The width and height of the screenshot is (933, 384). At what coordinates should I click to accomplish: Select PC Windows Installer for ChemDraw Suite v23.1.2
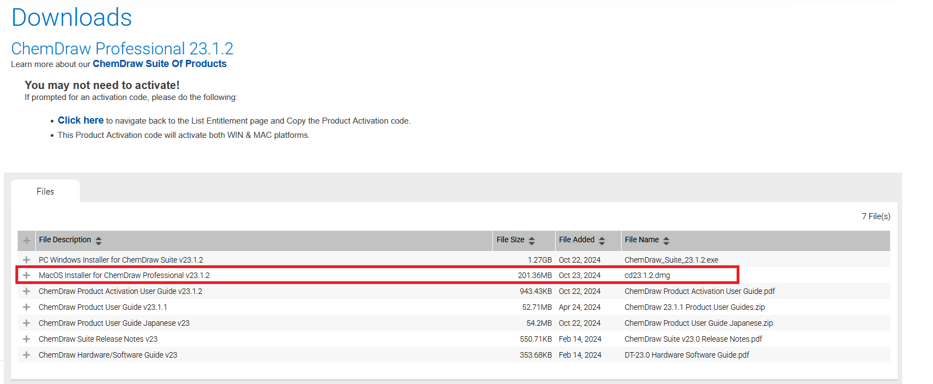121,260
